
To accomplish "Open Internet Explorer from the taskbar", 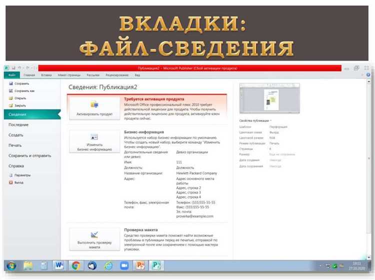I will [108, 266].
